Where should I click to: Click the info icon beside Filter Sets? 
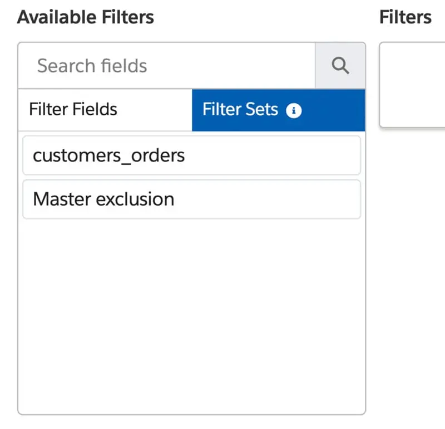pyautogui.click(x=294, y=110)
